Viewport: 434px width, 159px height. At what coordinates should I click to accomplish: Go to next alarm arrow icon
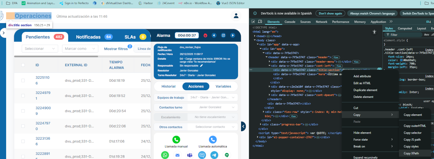(233, 35)
